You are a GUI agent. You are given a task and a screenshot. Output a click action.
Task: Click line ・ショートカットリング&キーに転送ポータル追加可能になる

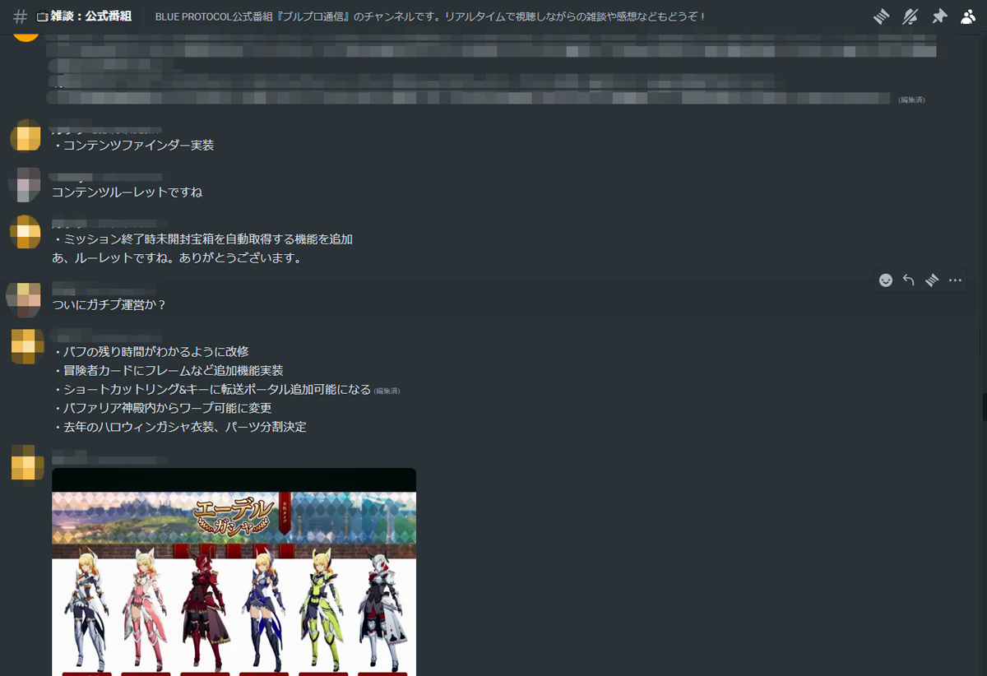coord(211,389)
